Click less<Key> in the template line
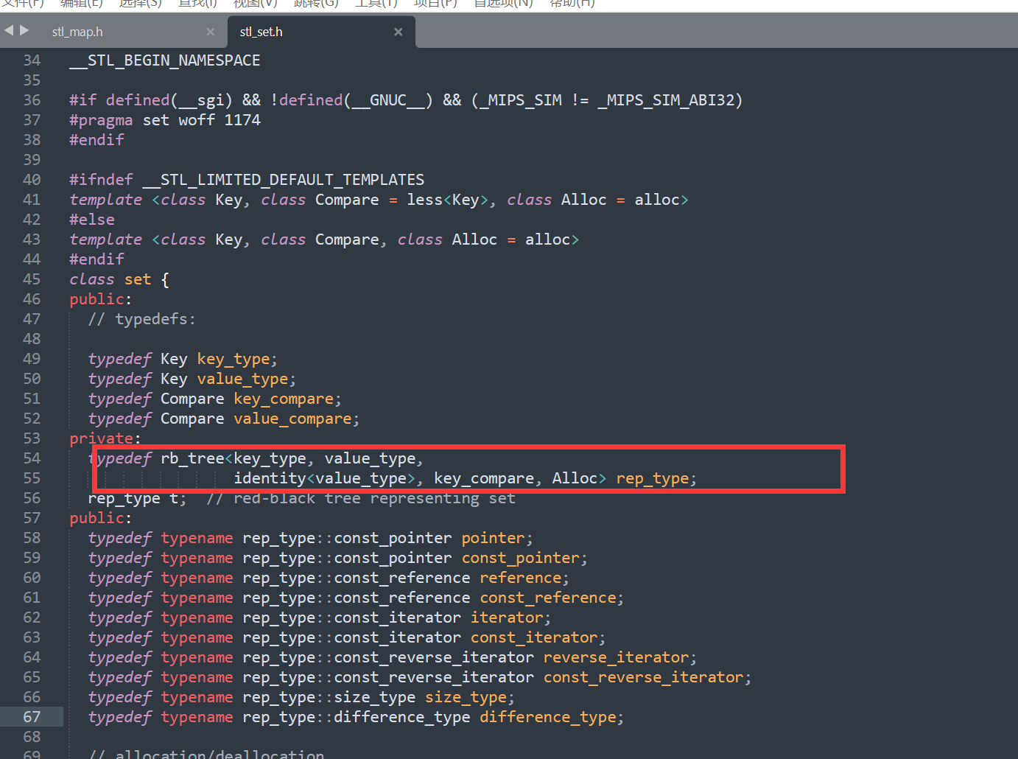This screenshot has width=1018, height=759. [x=448, y=200]
